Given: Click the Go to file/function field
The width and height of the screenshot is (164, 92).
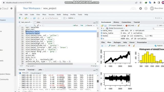Looking at the screenshot, I should [52, 18].
